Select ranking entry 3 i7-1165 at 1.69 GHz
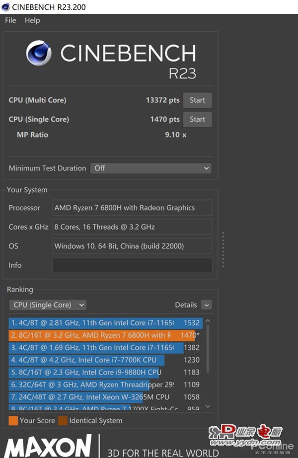The height and width of the screenshot is (458, 298). click(x=105, y=348)
